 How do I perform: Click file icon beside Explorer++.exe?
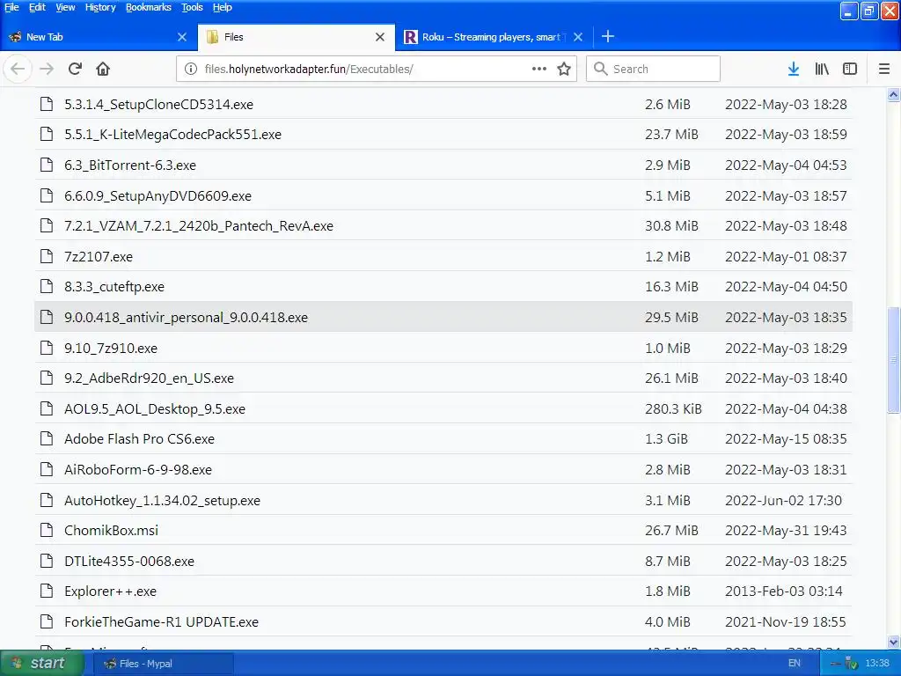(47, 591)
